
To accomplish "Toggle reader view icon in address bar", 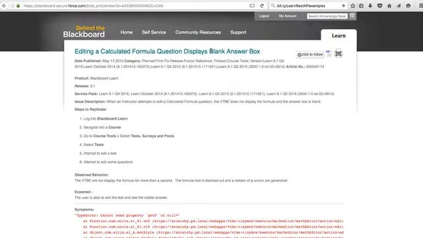I will pyautogui.click(x=252, y=6).
